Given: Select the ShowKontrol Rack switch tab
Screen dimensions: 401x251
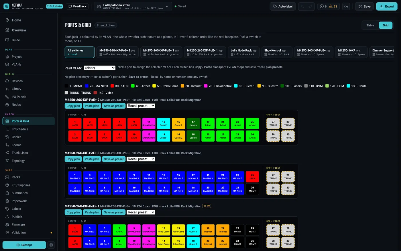Looking at the screenshot, I should 277,52.
